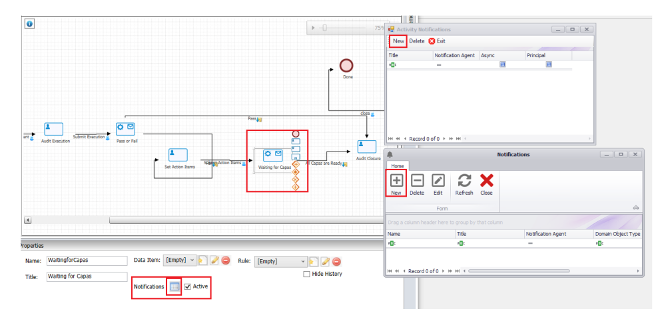Toggle the Active checkbox
The image size is (666, 315).
(x=188, y=286)
